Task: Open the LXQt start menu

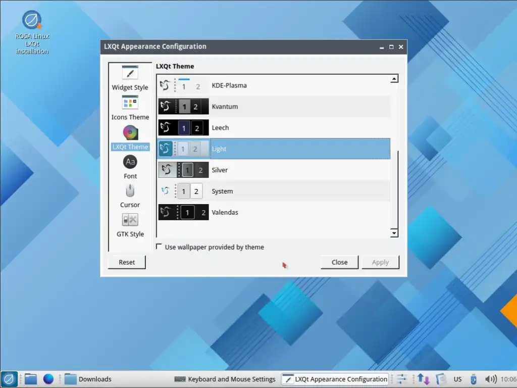Action: (9, 379)
